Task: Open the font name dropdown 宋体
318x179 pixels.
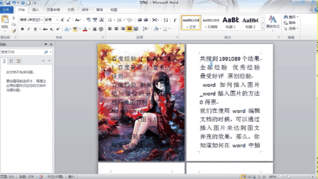Action: click(42, 20)
